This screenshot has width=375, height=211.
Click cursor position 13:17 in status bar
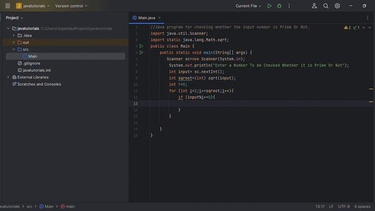tap(320, 206)
